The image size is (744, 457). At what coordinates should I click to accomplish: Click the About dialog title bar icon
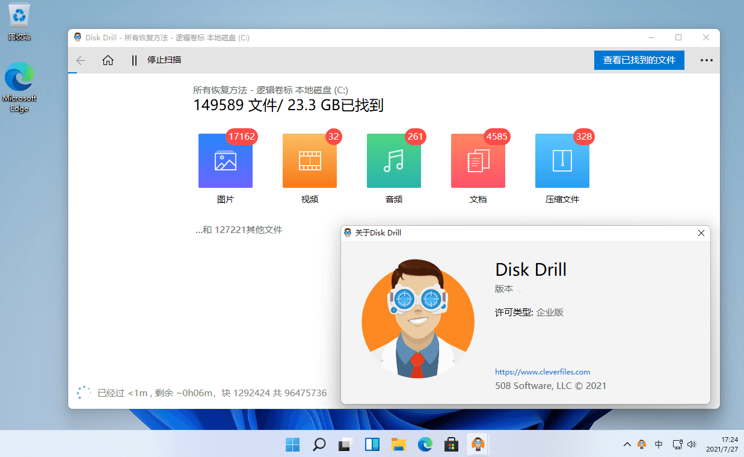tap(348, 233)
